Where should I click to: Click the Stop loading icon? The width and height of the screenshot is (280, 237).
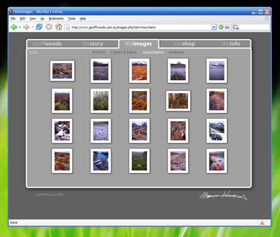pyautogui.click(x=49, y=27)
